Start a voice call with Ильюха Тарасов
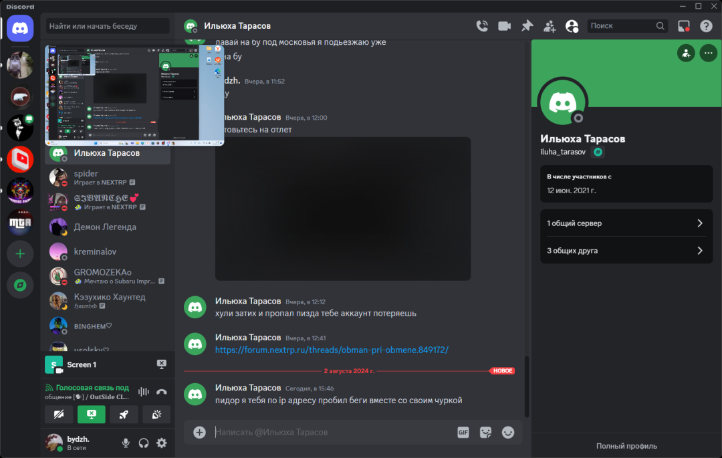The width and height of the screenshot is (722, 458). (x=481, y=26)
